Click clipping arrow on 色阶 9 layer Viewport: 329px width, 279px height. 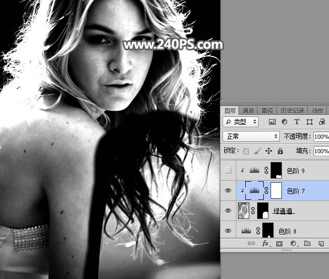(242, 170)
